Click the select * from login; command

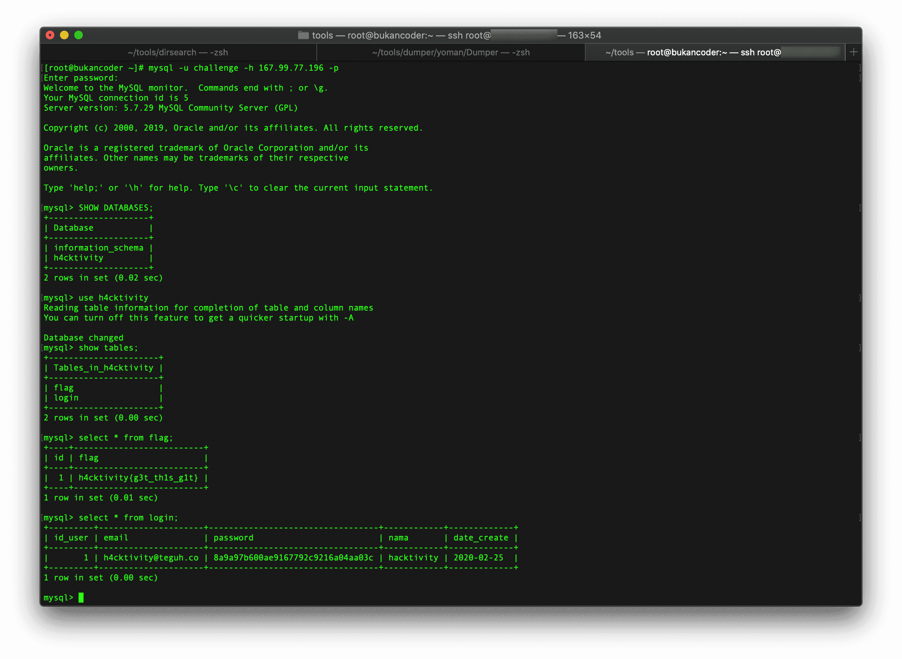pyautogui.click(x=128, y=518)
